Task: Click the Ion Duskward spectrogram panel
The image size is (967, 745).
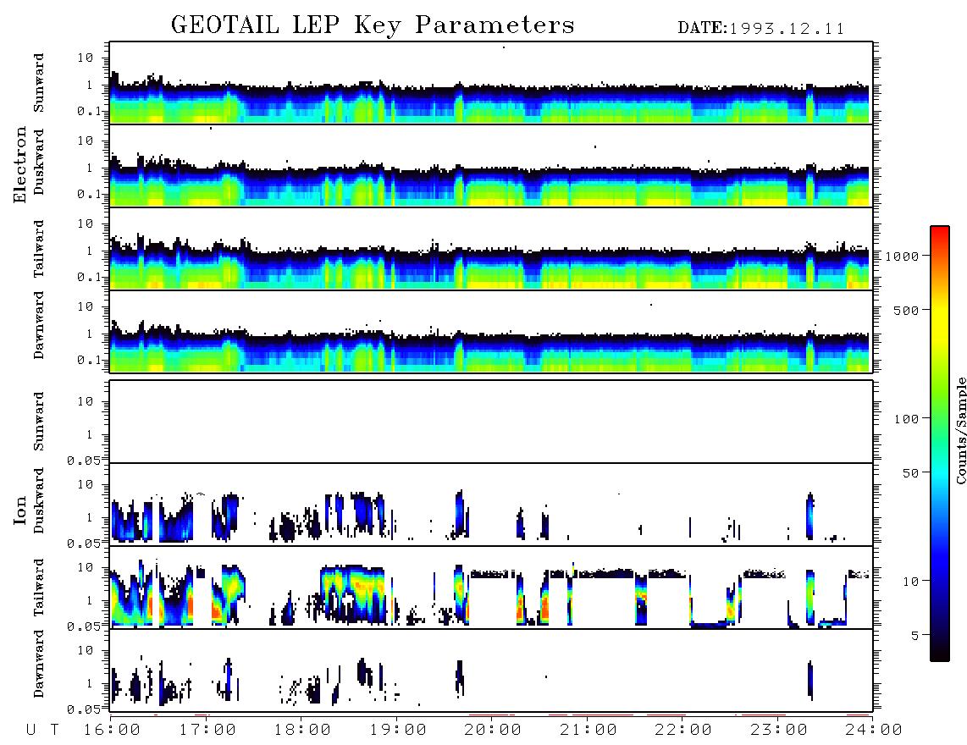Action: click(x=491, y=505)
